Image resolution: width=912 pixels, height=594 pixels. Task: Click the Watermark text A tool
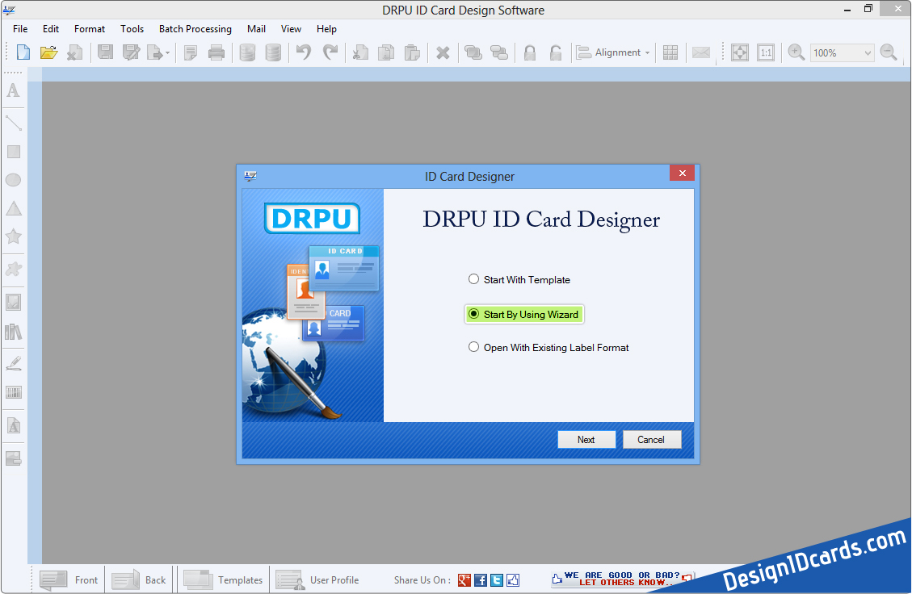14,426
